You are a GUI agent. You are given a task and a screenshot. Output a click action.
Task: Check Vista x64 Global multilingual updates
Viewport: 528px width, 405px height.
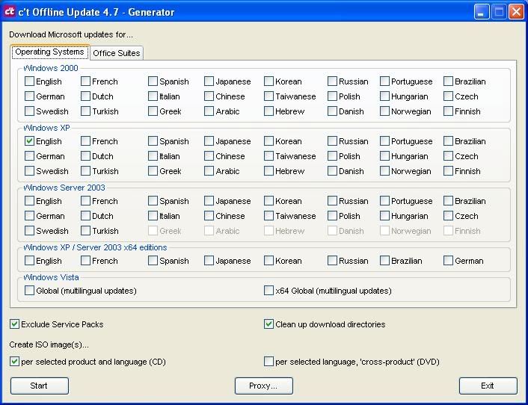click(x=268, y=290)
